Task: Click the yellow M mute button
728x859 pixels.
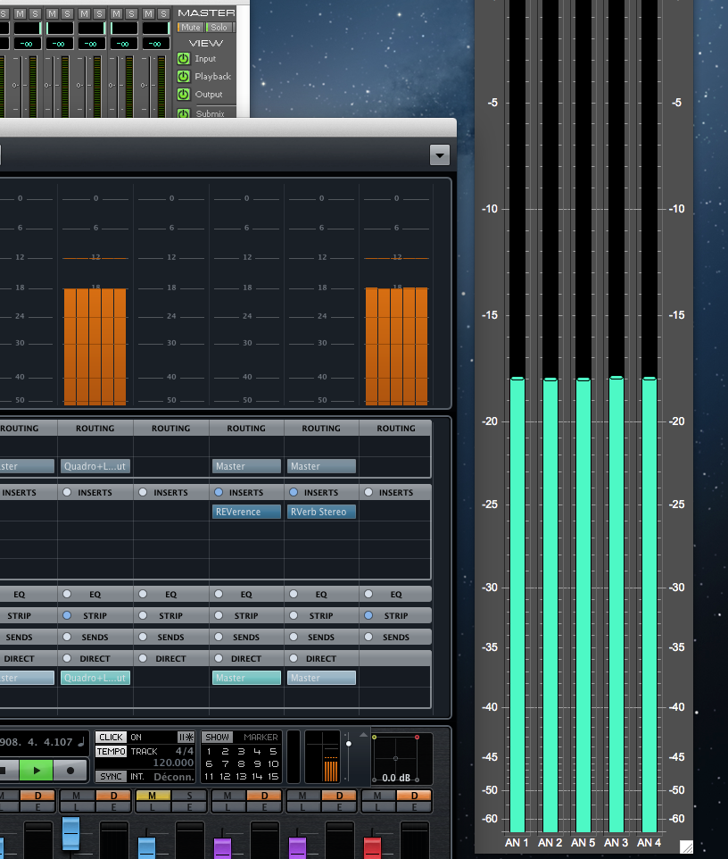Action: pos(153,796)
